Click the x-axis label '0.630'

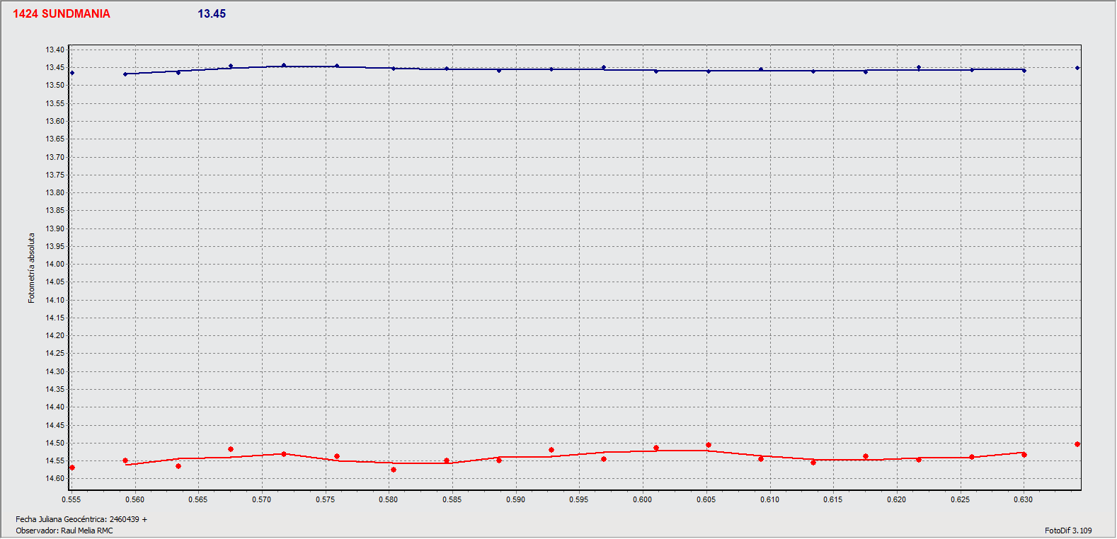1024,499
